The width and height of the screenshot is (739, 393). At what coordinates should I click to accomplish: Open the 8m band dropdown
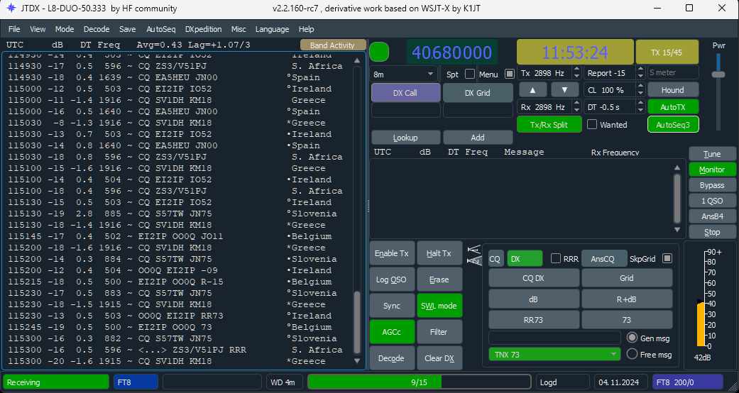(x=405, y=74)
